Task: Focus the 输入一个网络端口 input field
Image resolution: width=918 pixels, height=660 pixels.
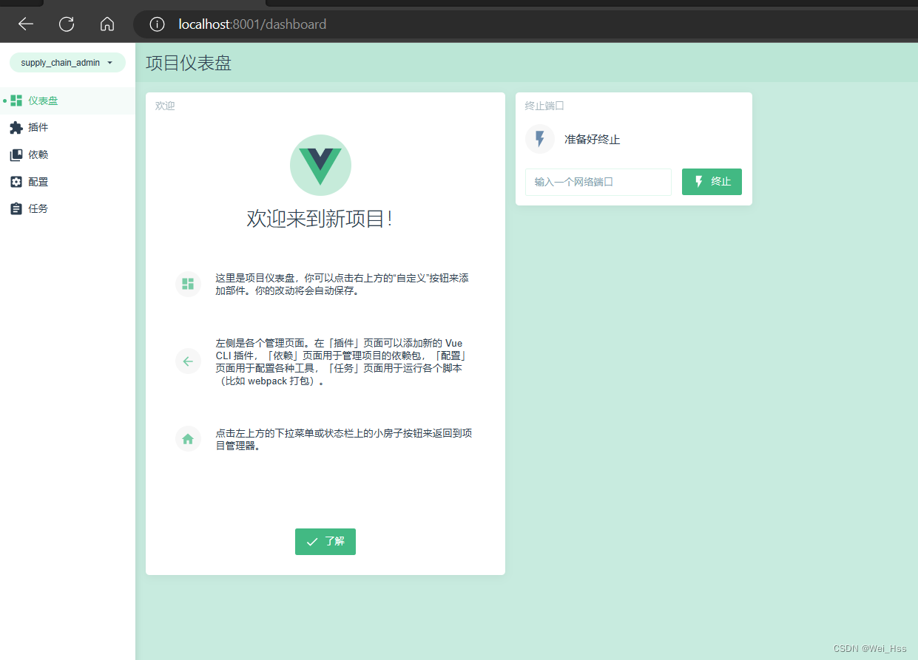Action: point(598,182)
